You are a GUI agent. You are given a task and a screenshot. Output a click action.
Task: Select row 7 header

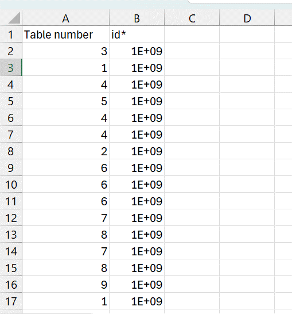(11, 135)
